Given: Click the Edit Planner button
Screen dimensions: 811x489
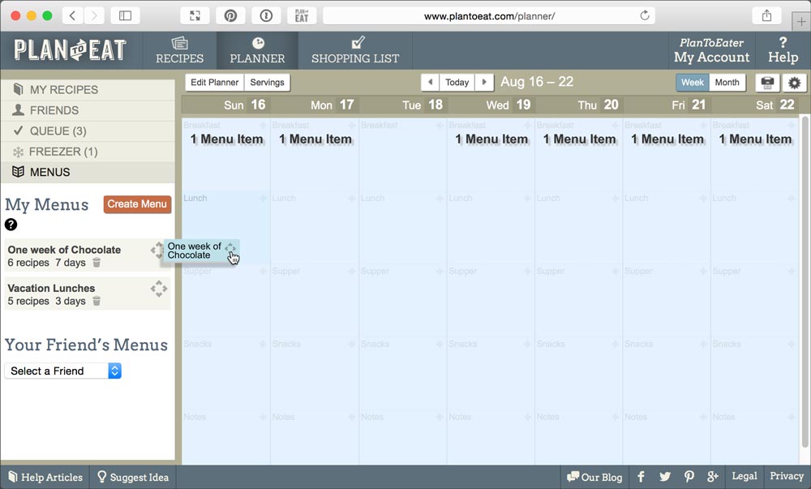Looking at the screenshot, I should (214, 82).
